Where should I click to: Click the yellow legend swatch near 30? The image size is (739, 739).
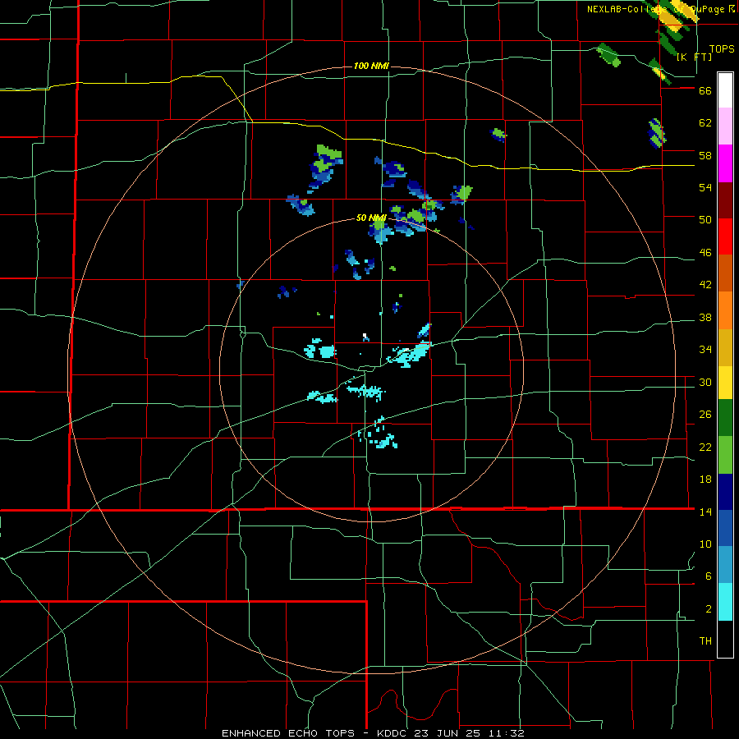click(725, 383)
